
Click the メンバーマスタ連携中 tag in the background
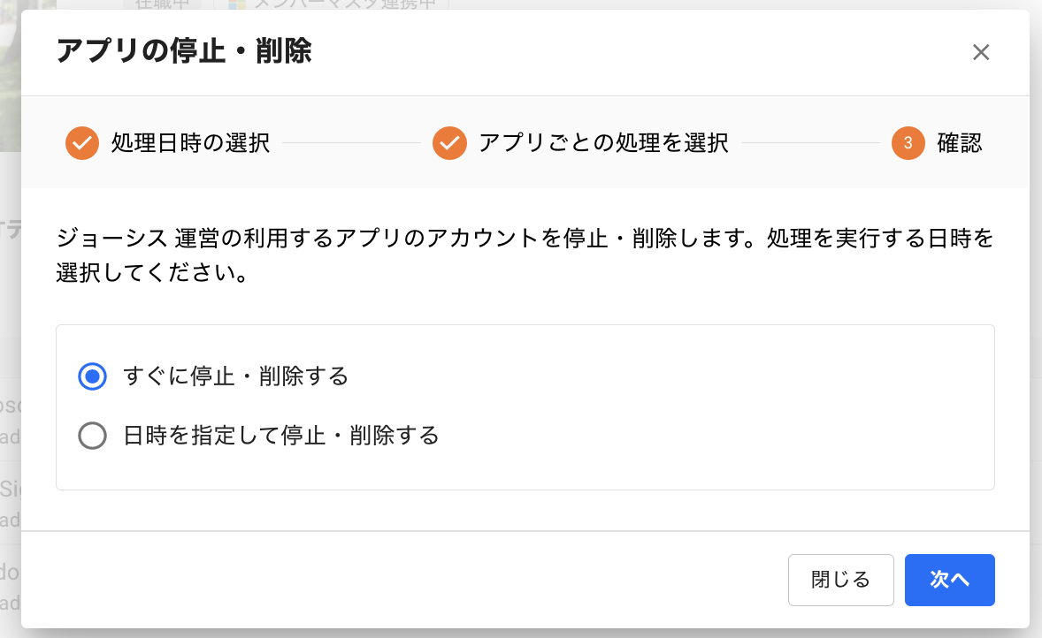pyautogui.click(x=331, y=4)
